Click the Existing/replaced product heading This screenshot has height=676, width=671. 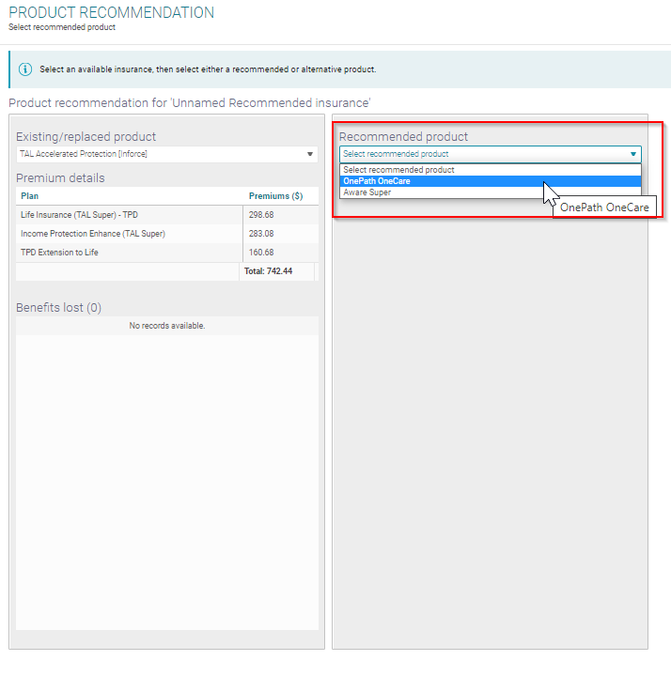[x=86, y=137]
